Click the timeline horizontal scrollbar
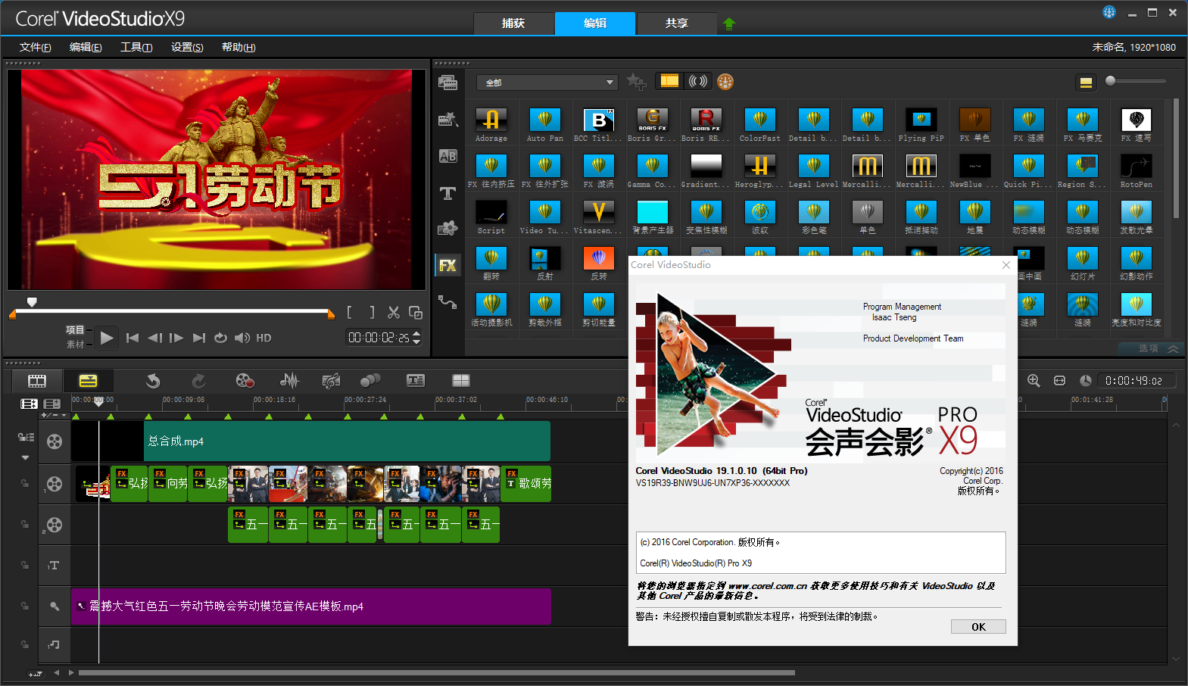This screenshot has height=686, width=1188. tap(437, 672)
